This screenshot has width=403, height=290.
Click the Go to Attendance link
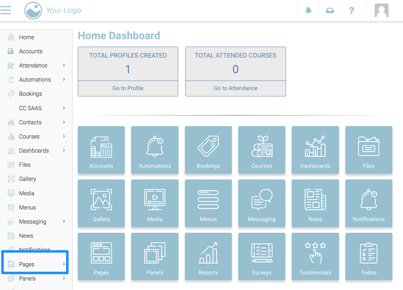(x=235, y=88)
